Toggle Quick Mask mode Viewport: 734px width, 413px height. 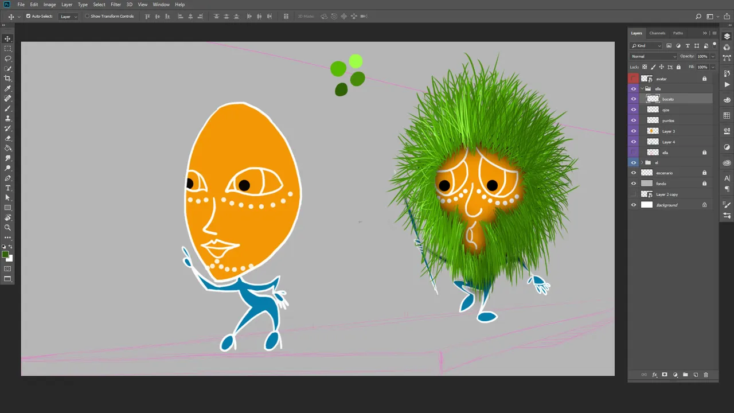pos(7,268)
